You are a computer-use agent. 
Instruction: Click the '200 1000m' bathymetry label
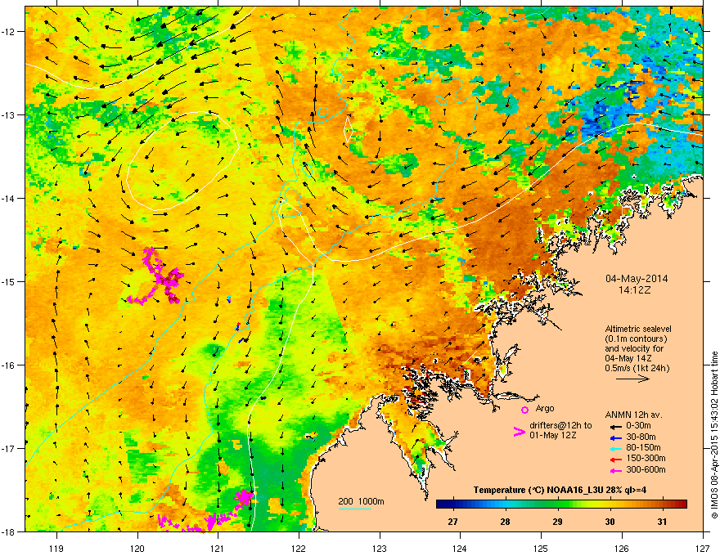click(362, 501)
